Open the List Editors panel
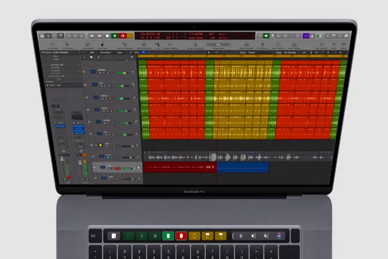The image size is (388, 259). [327, 36]
